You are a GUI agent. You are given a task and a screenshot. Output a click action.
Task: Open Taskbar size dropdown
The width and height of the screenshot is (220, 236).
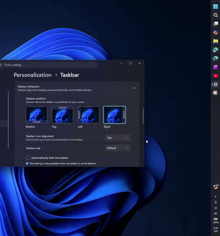coord(118,148)
